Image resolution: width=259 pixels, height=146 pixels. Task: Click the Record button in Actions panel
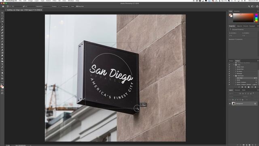(242, 87)
